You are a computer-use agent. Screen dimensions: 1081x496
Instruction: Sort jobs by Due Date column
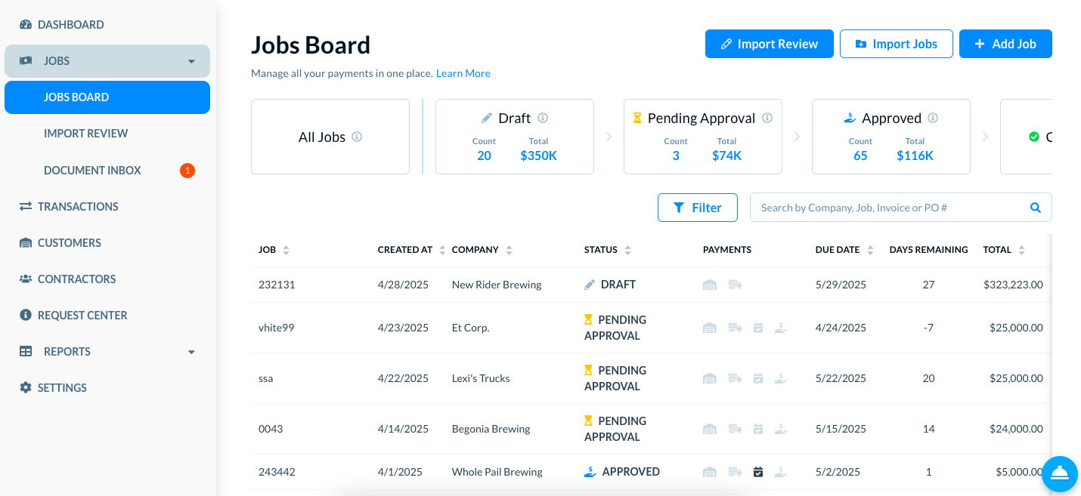pos(870,250)
